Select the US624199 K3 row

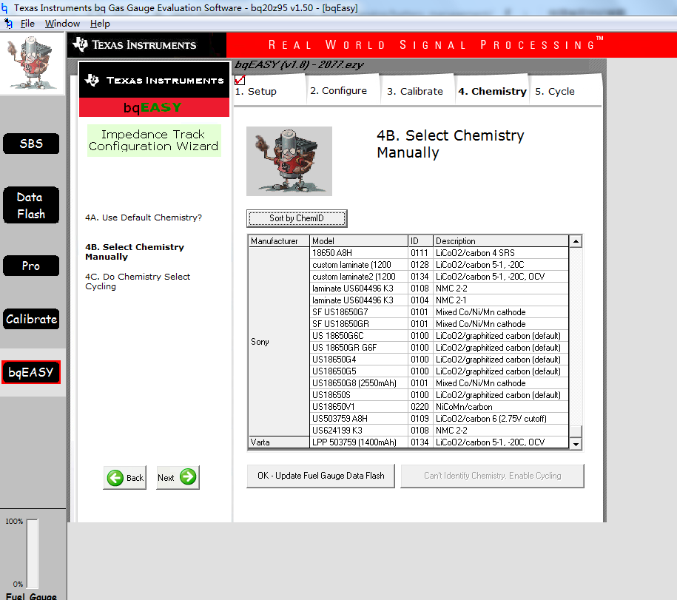439,431
